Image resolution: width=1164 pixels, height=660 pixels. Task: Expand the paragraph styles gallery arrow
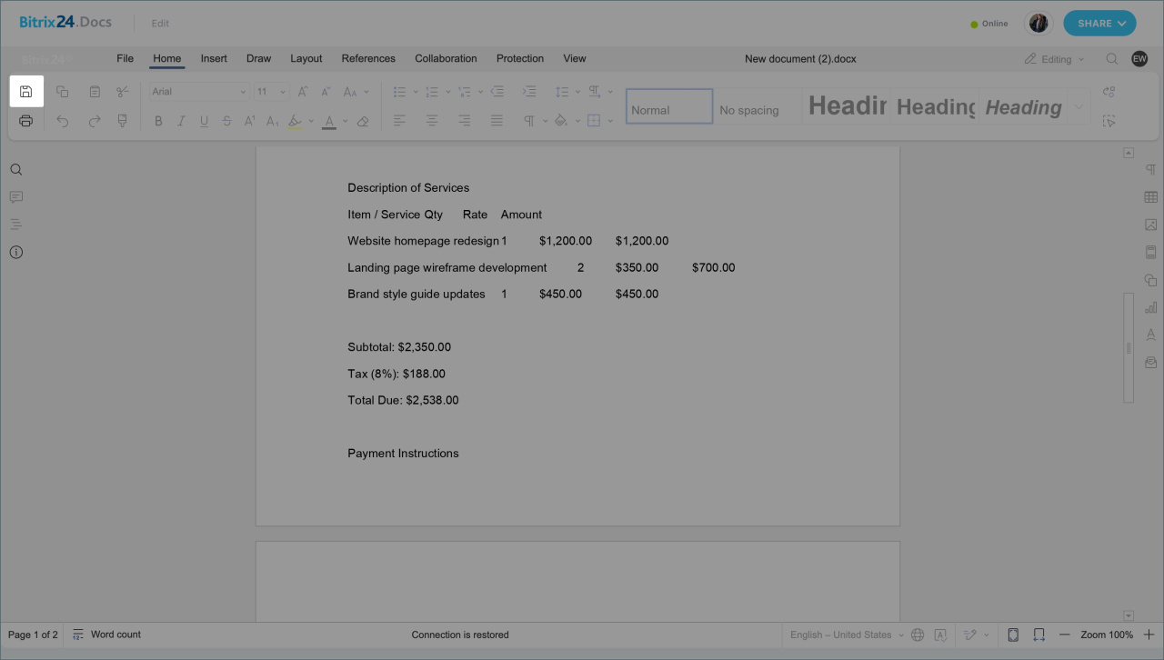(1079, 107)
